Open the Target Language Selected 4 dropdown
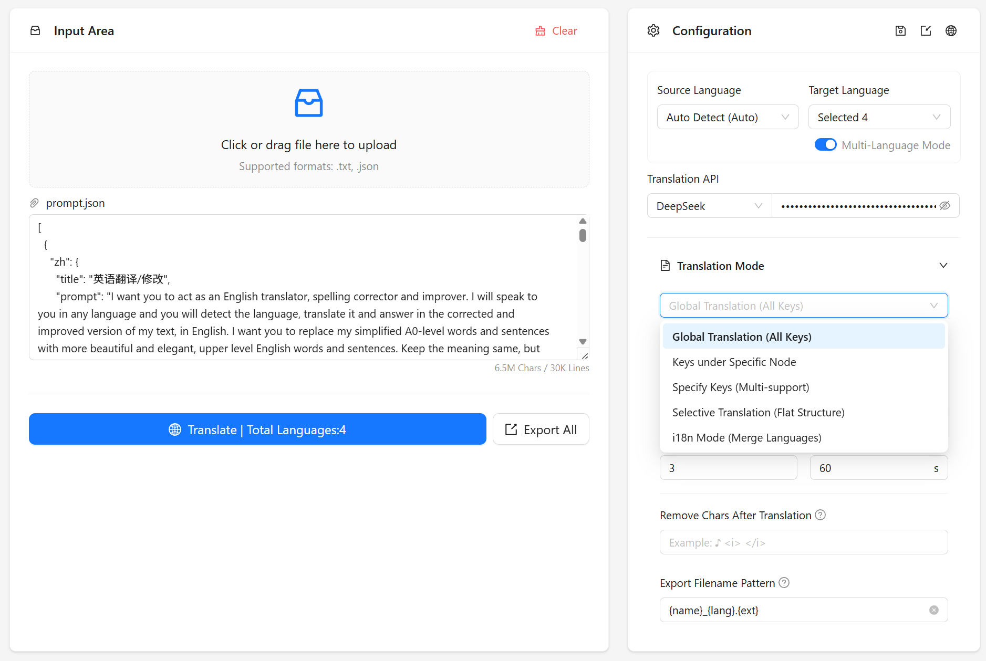This screenshot has width=986, height=661. [x=878, y=117]
